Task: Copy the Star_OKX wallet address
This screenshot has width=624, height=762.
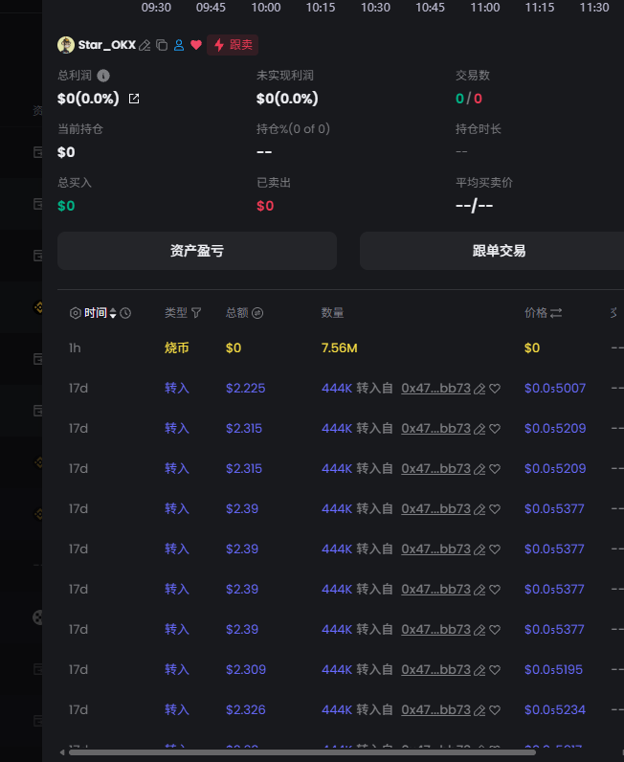Action: tap(162, 45)
